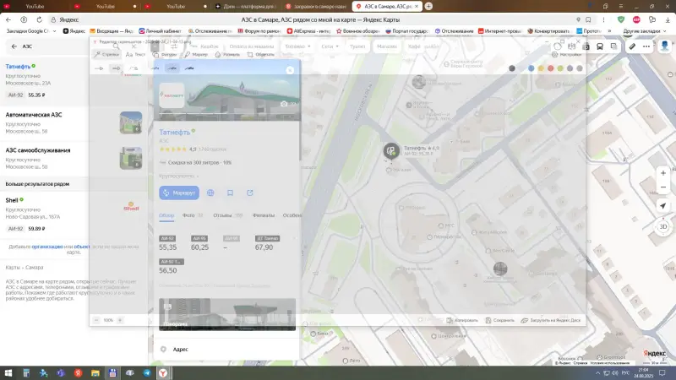Show public transport layer

(x=600, y=46)
